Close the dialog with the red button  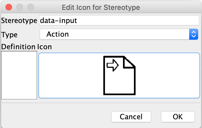pyautogui.click(x=9, y=7)
